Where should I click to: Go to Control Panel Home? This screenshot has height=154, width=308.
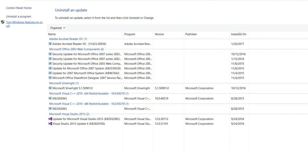click(x=19, y=8)
